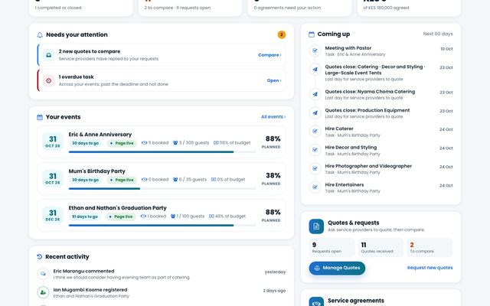Image resolution: width=490 pixels, height=306 pixels.
Task: Click the orange attention count badge
Action: click(x=282, y=34)
